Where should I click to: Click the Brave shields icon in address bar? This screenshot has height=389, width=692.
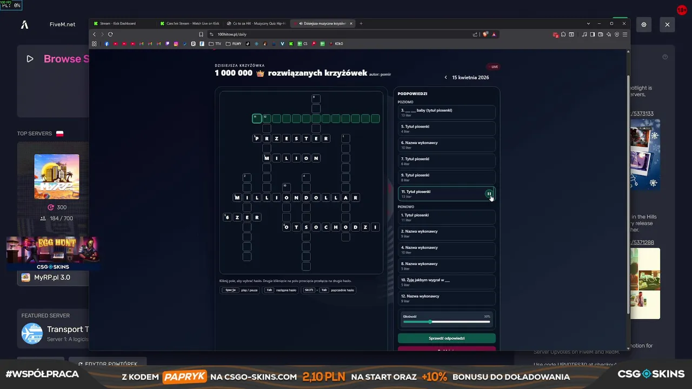point(485,34)
